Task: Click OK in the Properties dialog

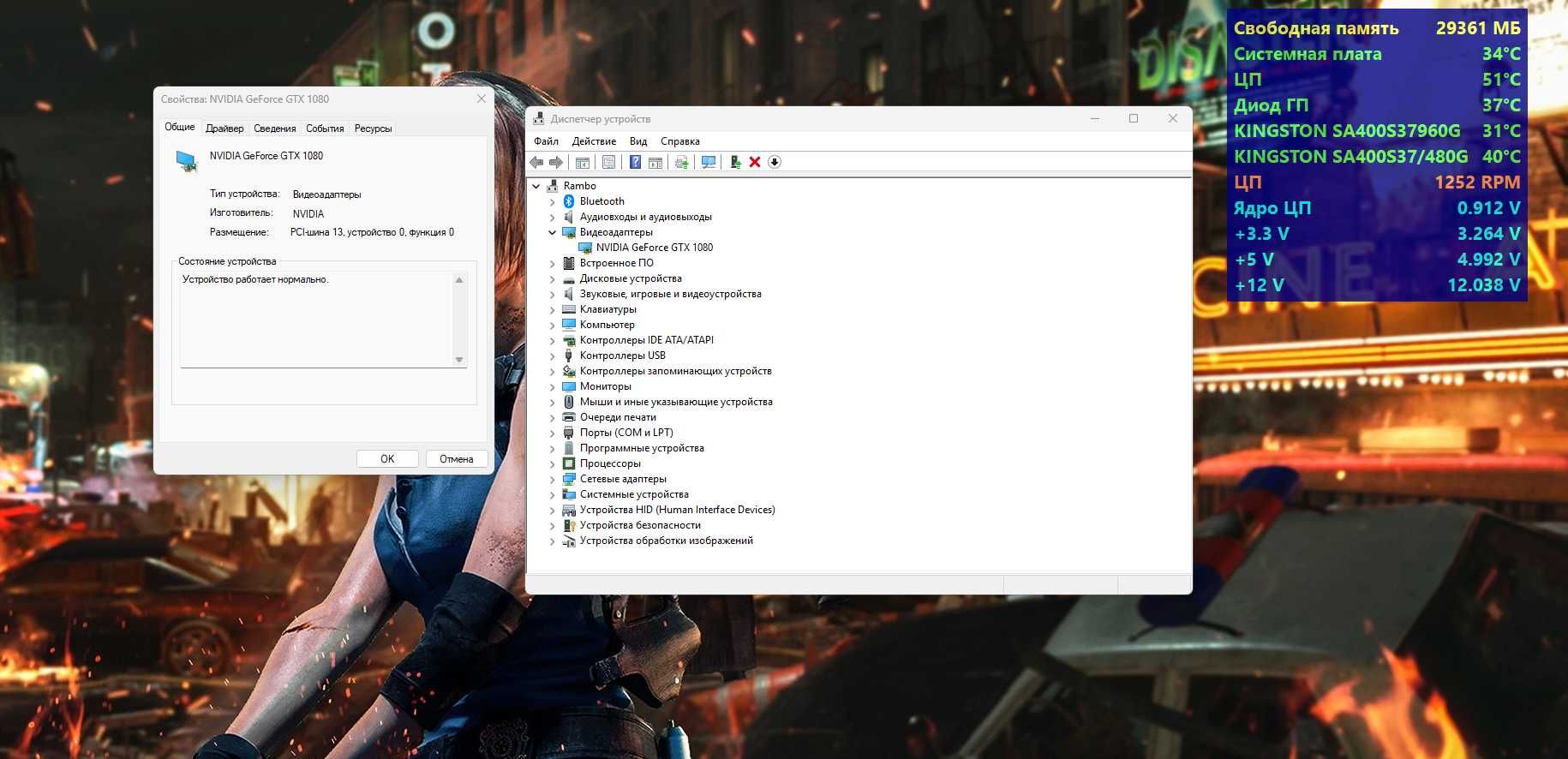Action: (x=387, y=459)
